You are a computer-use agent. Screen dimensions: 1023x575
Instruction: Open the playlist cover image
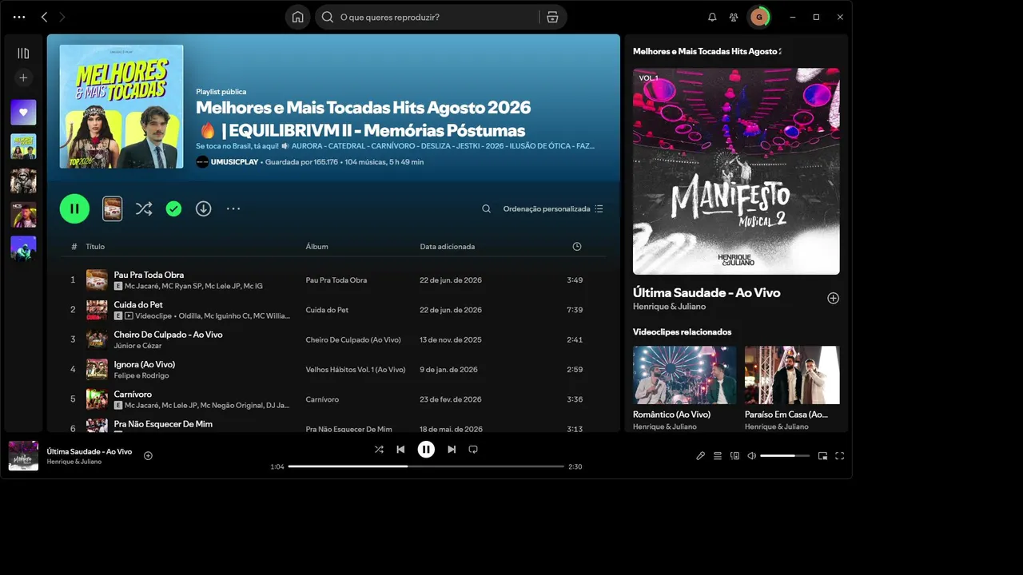tap(121, 106)
